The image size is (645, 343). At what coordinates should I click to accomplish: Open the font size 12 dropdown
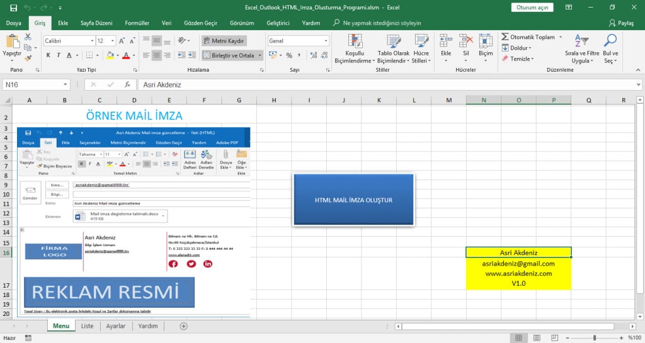pos(112,41)
